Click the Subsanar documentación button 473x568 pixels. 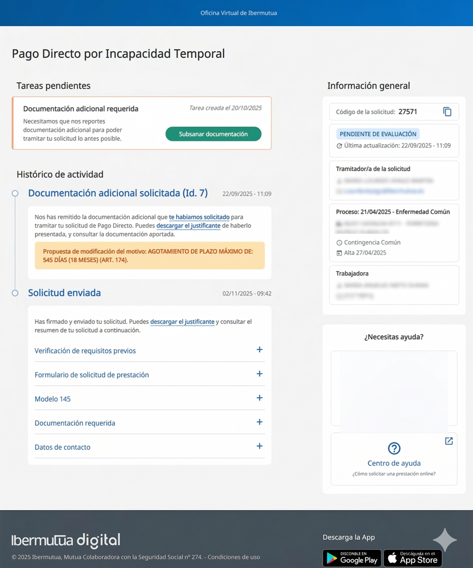point(213,134)
